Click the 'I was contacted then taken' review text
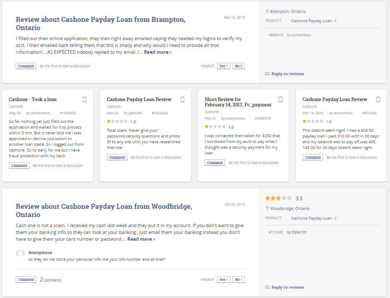The image size is (390, 298). click(x=242, y=144)
